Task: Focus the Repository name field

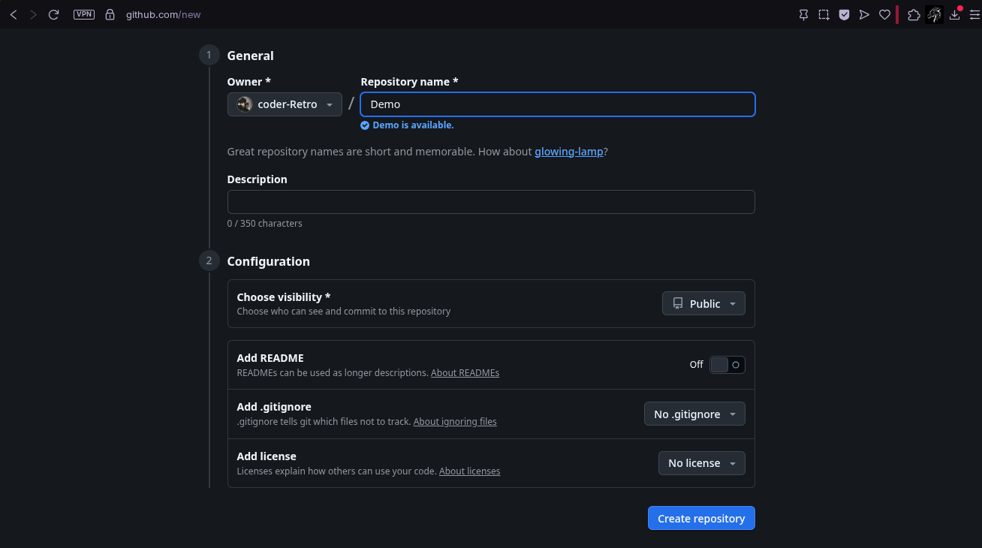Action: tap(558, 104)
